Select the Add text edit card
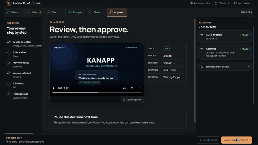The image size is (258, 145). [225, 52]
